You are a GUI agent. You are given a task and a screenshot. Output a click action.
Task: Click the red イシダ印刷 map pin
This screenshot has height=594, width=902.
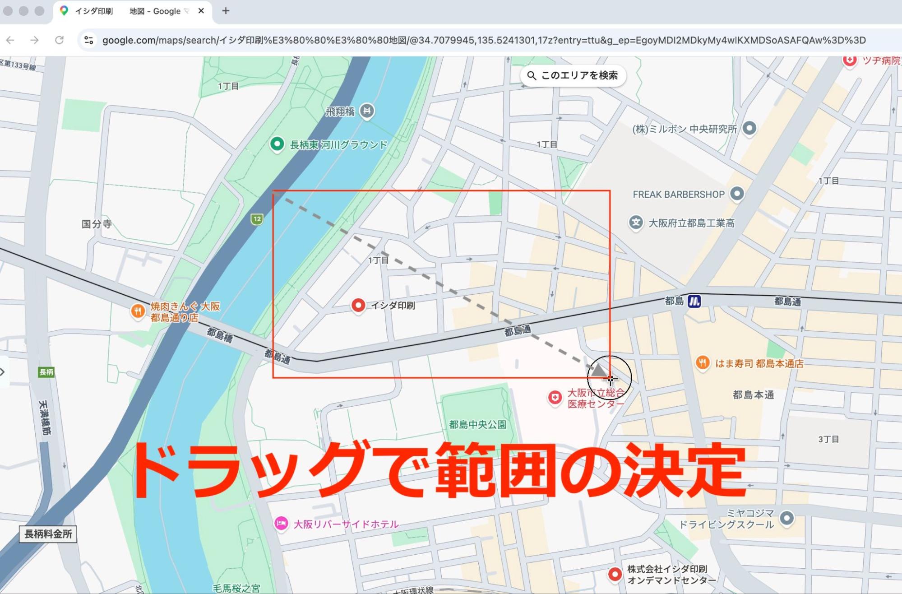coord(358,306)
